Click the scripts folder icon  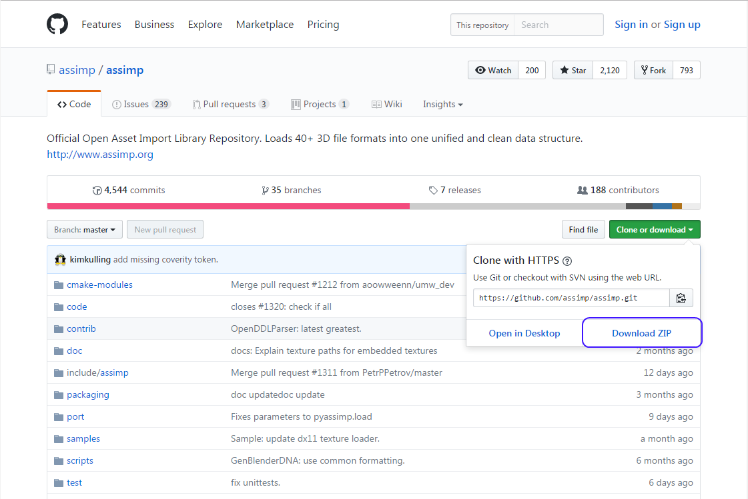pos(59,460)
